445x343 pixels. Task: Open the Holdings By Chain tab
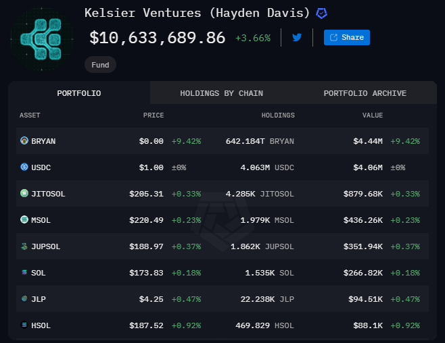(221, 93)
